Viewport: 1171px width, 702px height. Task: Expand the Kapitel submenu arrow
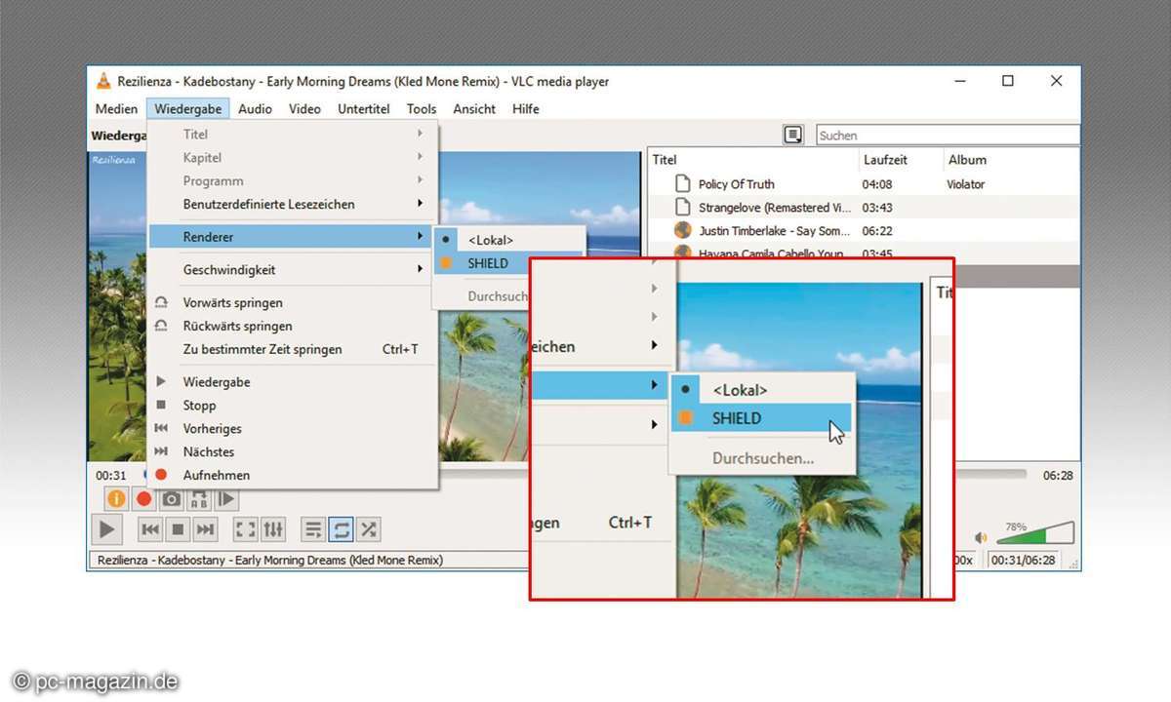421,157
